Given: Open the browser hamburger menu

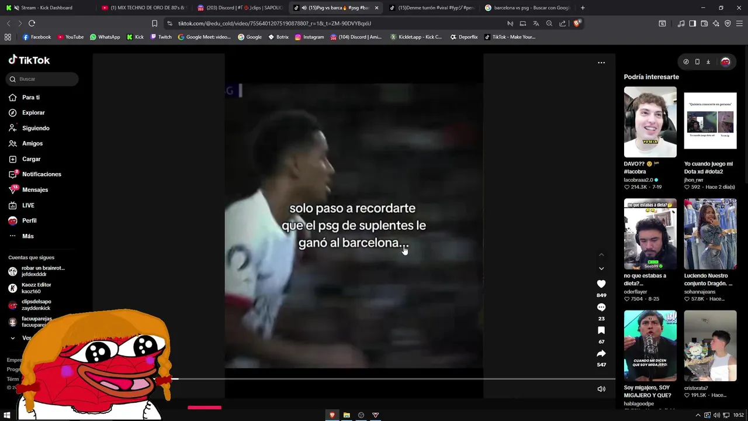Looking at the screenshot, I should (x=739, y=23).
